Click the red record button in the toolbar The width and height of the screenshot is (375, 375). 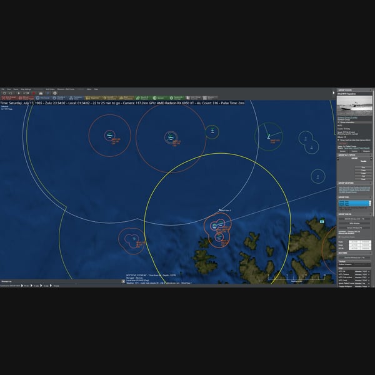click(x=34, y=93)
